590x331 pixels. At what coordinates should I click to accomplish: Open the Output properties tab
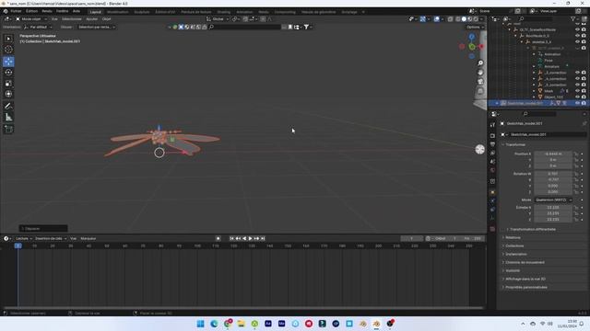click(x=492, y=144)
